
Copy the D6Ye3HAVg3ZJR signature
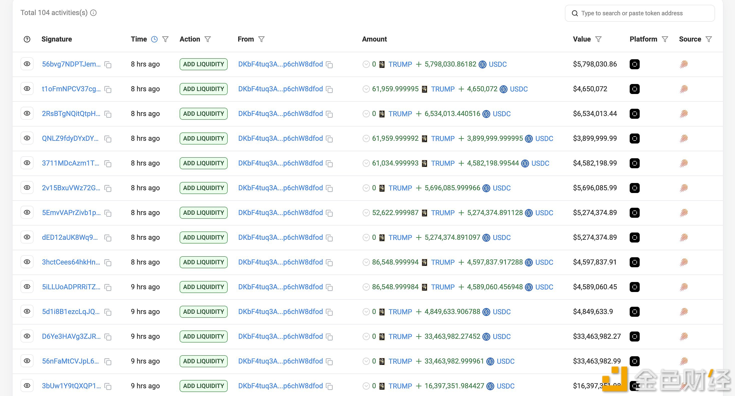108,337
